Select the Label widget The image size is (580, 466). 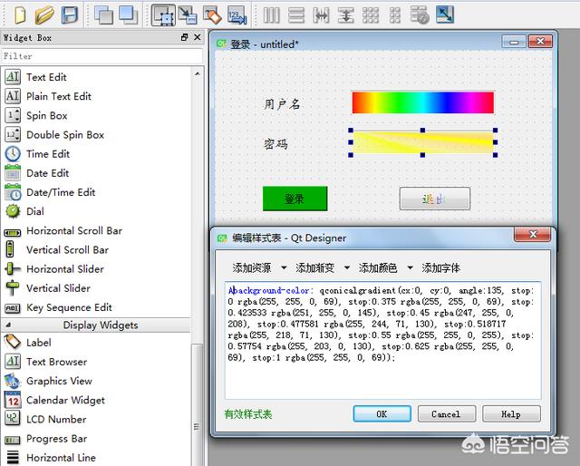pyautogui.click(x=38, y=343)
